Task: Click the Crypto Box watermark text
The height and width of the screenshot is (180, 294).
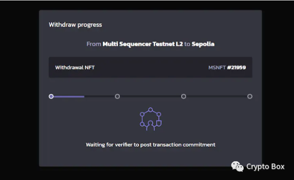Action: (x=265, y=167)
